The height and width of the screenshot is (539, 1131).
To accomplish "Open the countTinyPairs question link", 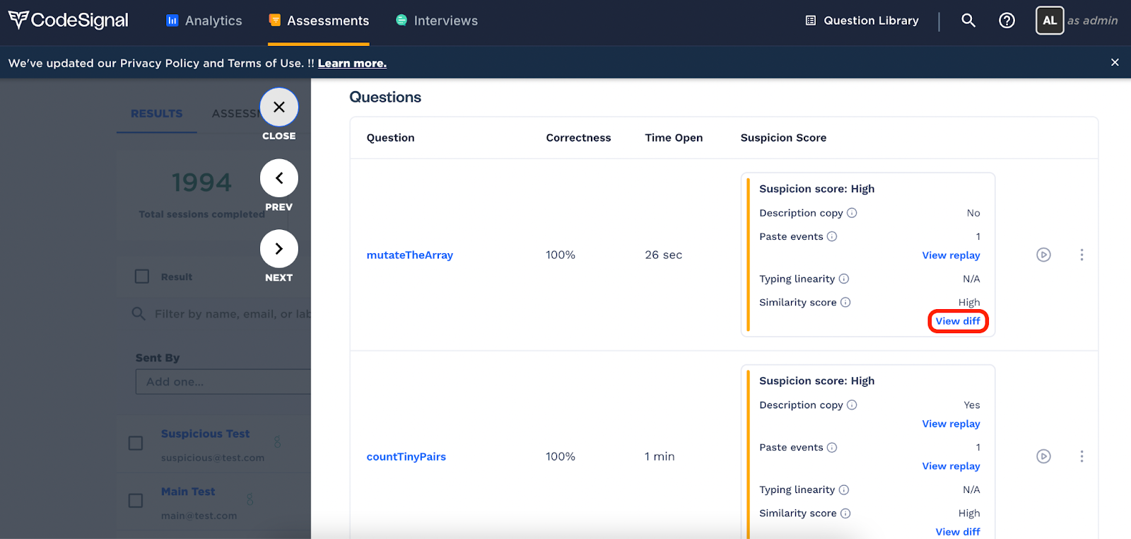I will click(406, 456).
